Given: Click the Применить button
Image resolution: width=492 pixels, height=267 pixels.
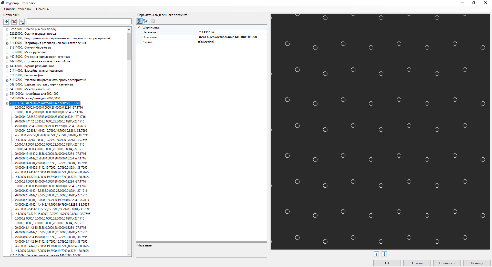Looking at the screenshot, I should [x=447, y=263].
